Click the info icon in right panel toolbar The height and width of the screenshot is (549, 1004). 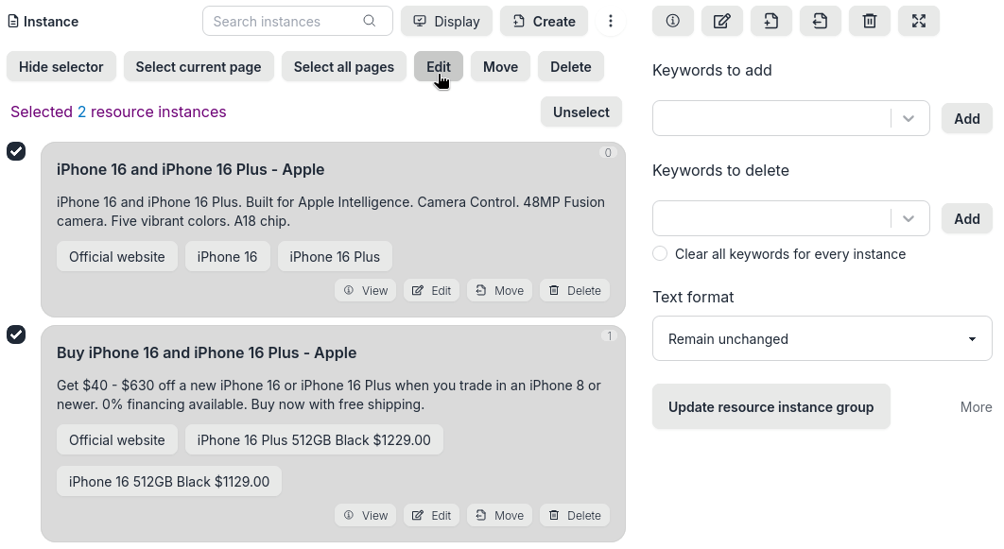click(x=673, y=21)
